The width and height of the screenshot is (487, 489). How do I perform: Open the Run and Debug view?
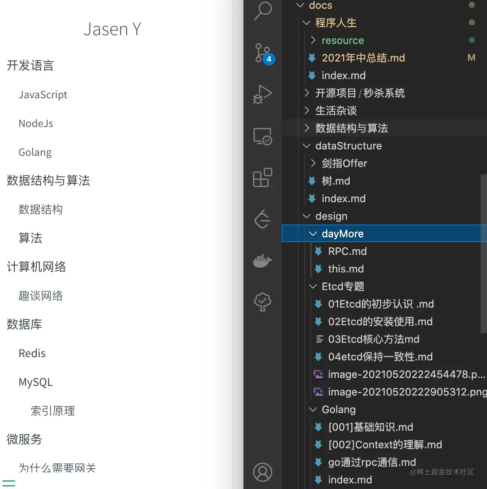(x=262, y=94)
